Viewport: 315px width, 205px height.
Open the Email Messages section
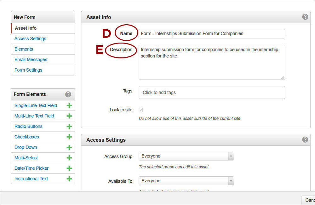pos(31,59)
